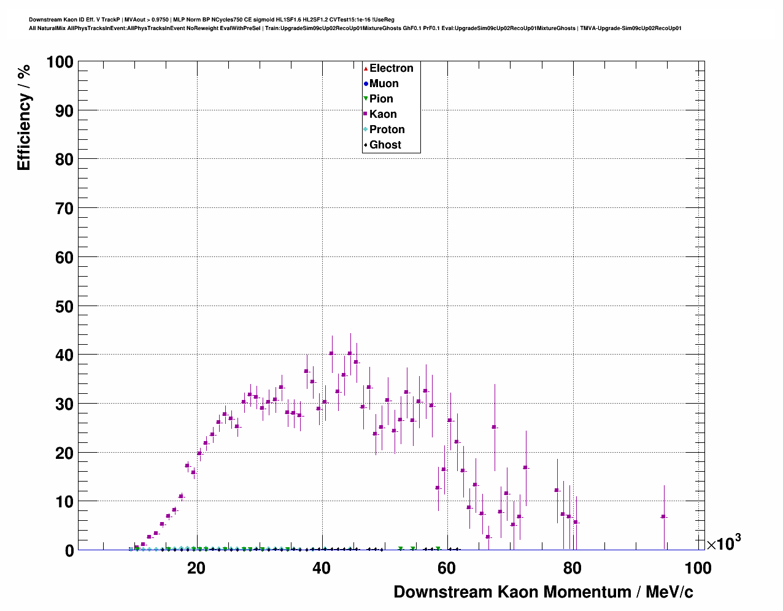Select the isolated Kaon point near momentum 95
This screenshot has height=611, width=783.
pyautogui.click(x=663, y=517)
